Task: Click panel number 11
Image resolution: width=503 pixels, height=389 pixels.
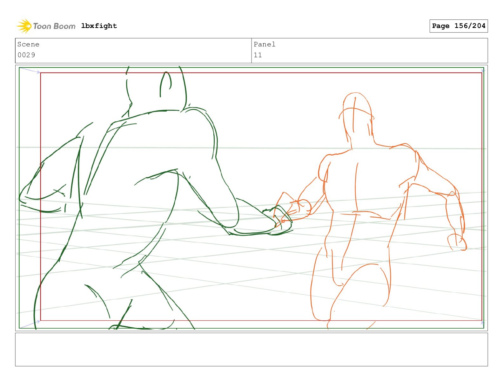Action: point(258,55)
